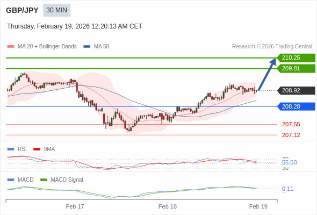
Task: Click the 209.81 green resistance price tag
Action: [x=296, y=68]
